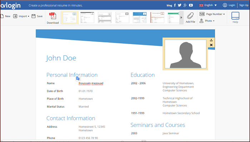The height and width of the screenshot is (142, 250).
Task: Open the Help panel icon
Action: pos(235,16)
